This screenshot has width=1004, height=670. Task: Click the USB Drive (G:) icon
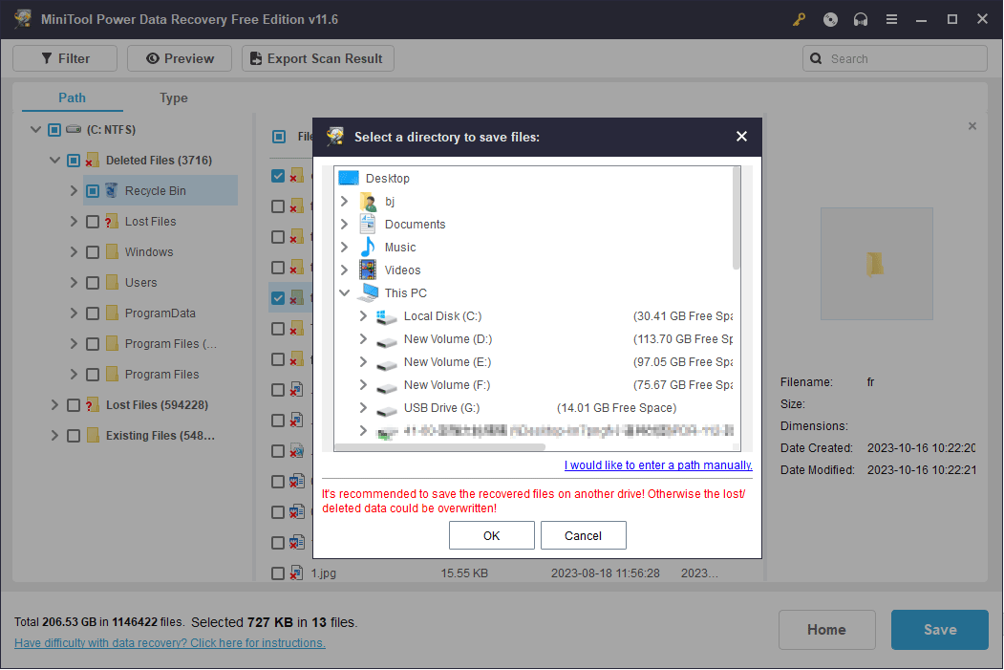click(386, 409)
